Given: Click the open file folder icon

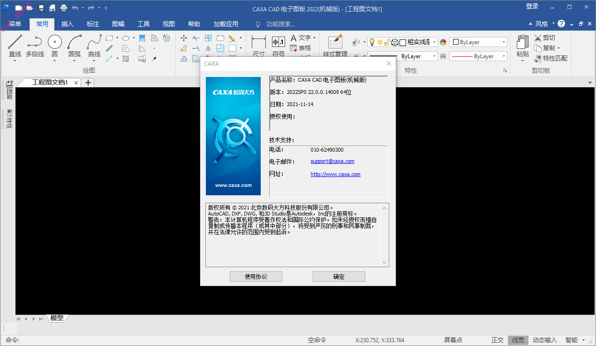Looking at the screenshot, I should [30, 8].
